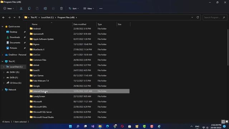
Task: Go forward with the right arrow
Action: tap(9, 18)
